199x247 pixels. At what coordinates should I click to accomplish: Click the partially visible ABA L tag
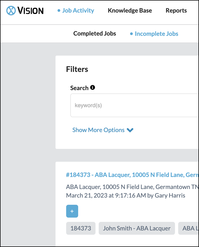[188, 228]
